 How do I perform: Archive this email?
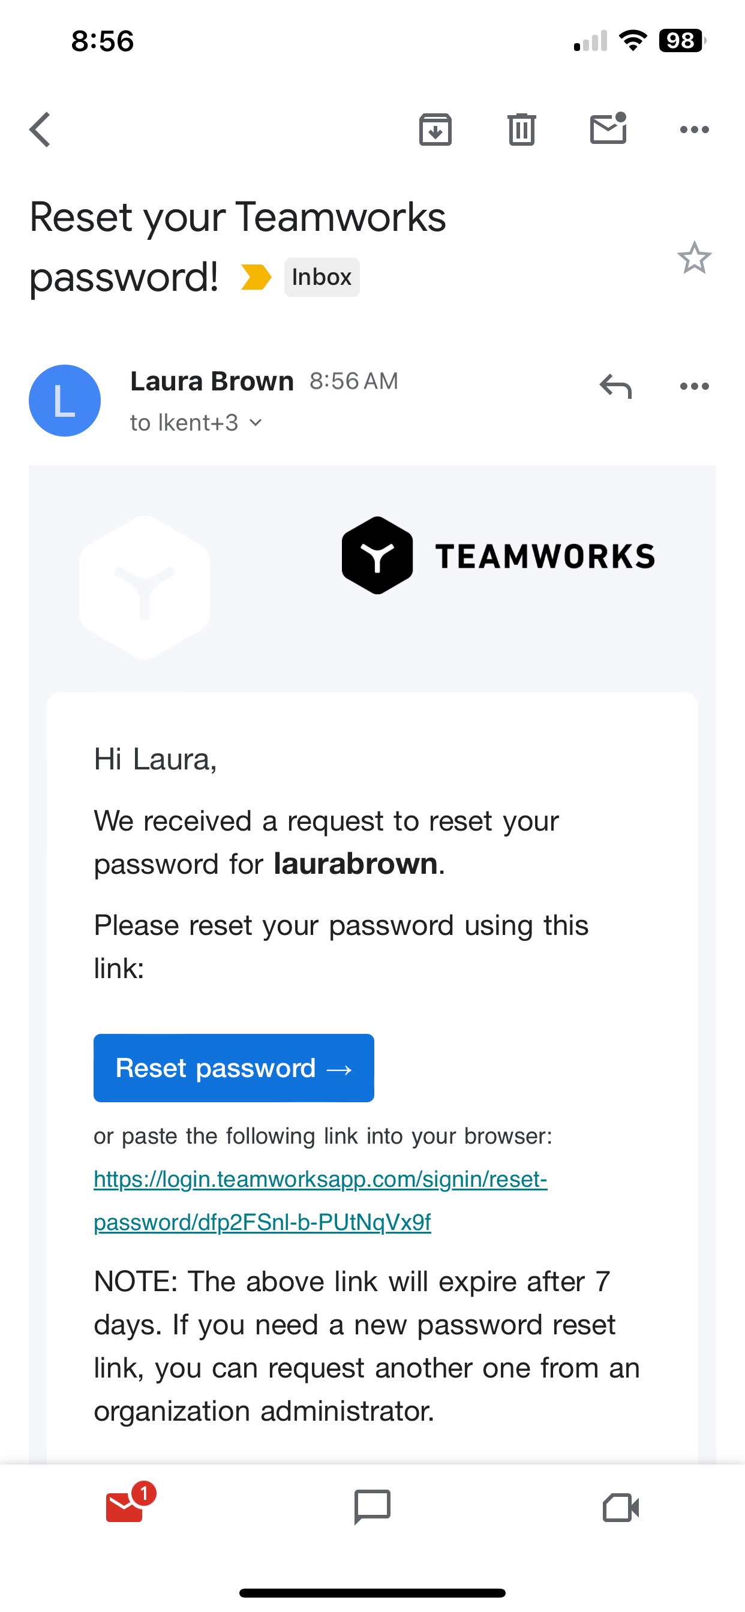[x=434, y=130]
